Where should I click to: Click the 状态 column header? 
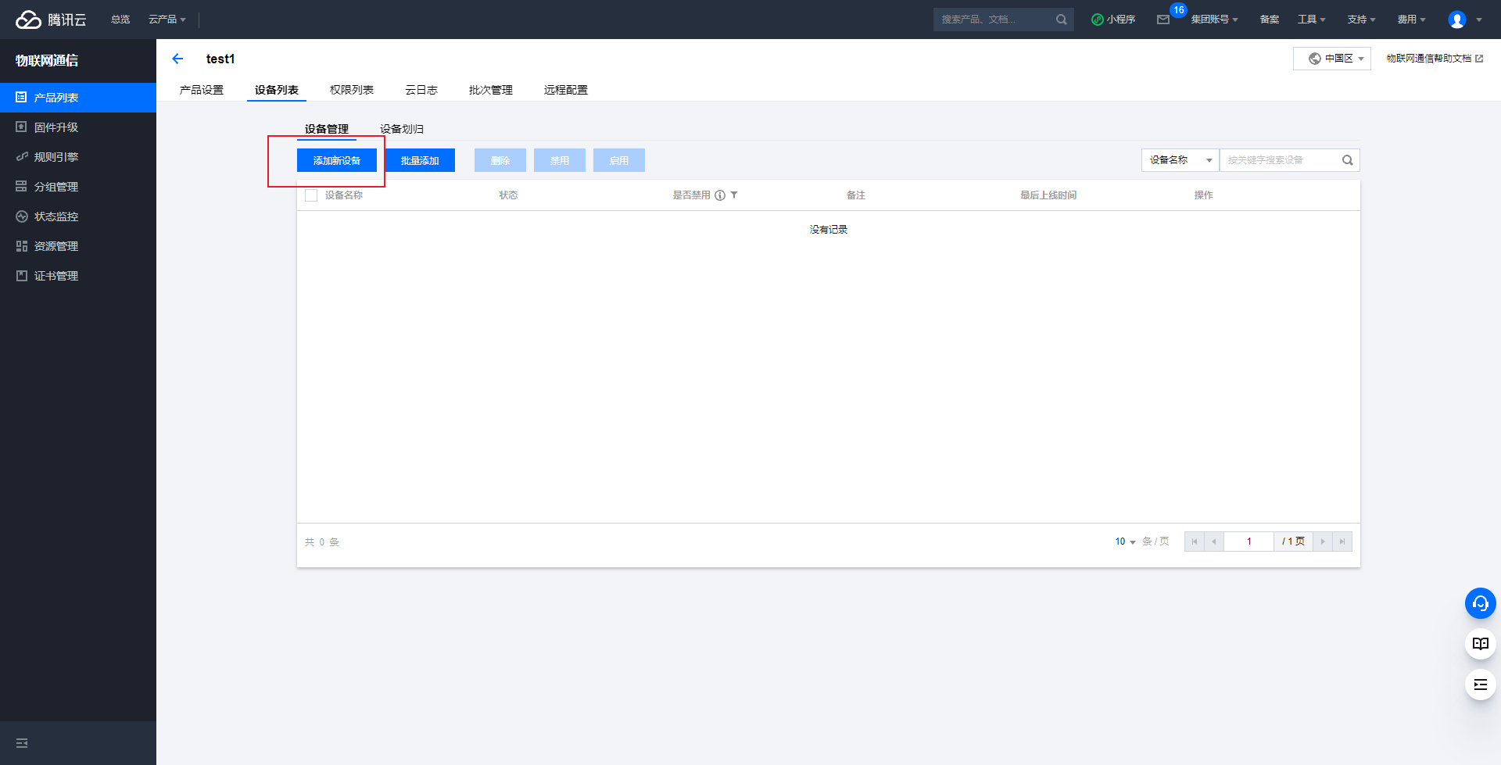tap(509, 195)
